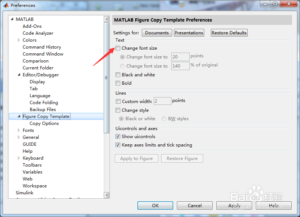Uncheck Keep axes limits and tick spacing
Screen dimensions: 300x217
[x=118, y=145]
